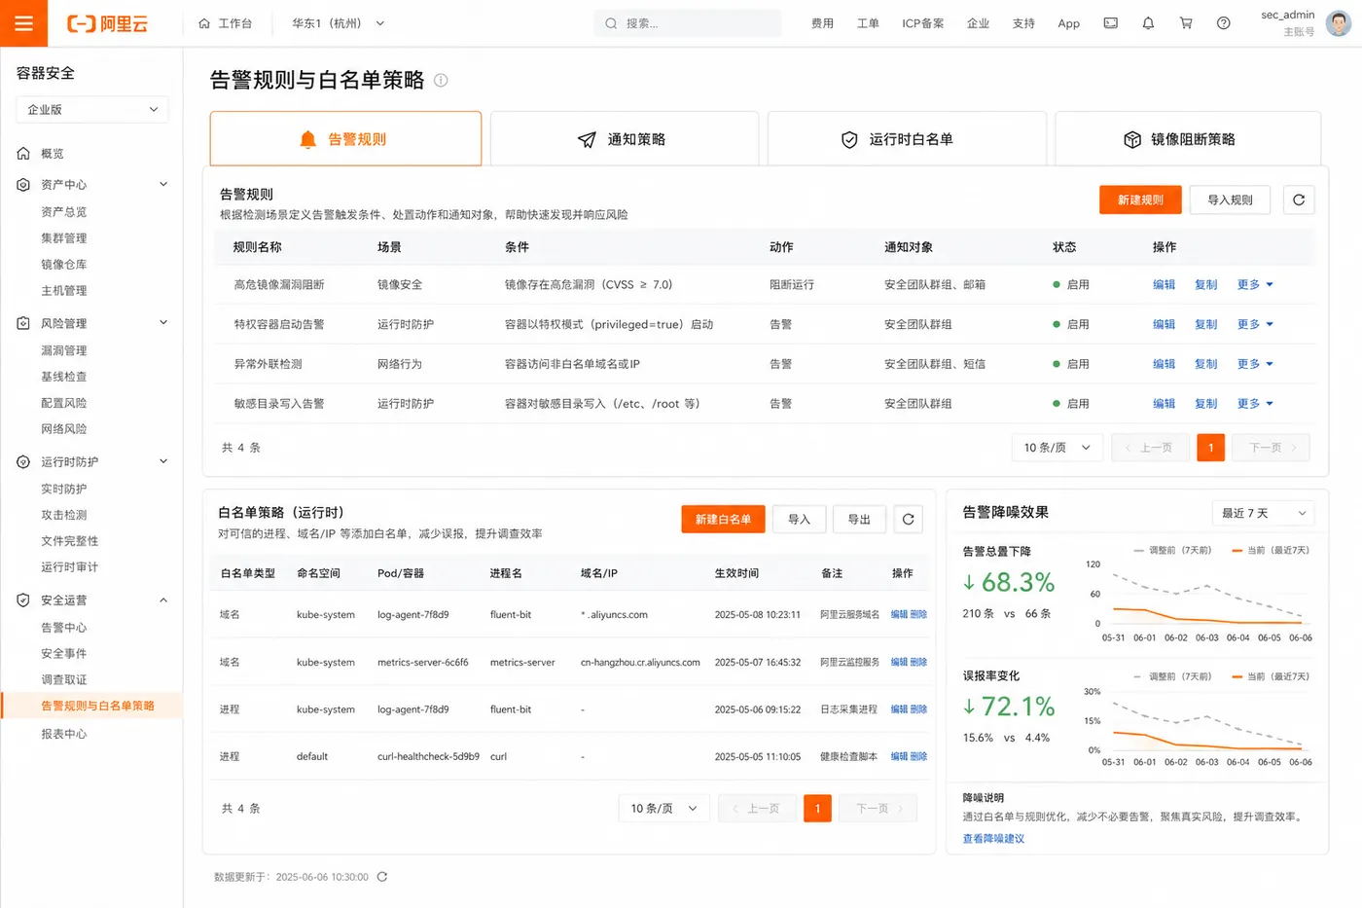Open the 企业版 edition selector
Screen dimensions: 1362x908
(92, 110)
